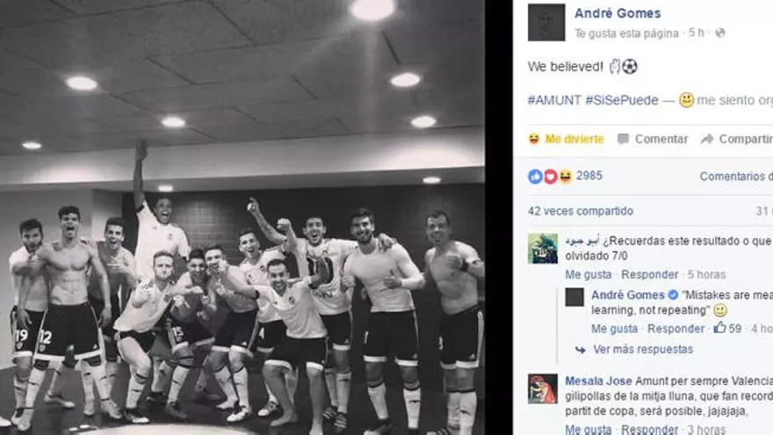Click the Compartir arrow icon
Image resolution: width=773 pixels, height=435 pixels.
707,139
